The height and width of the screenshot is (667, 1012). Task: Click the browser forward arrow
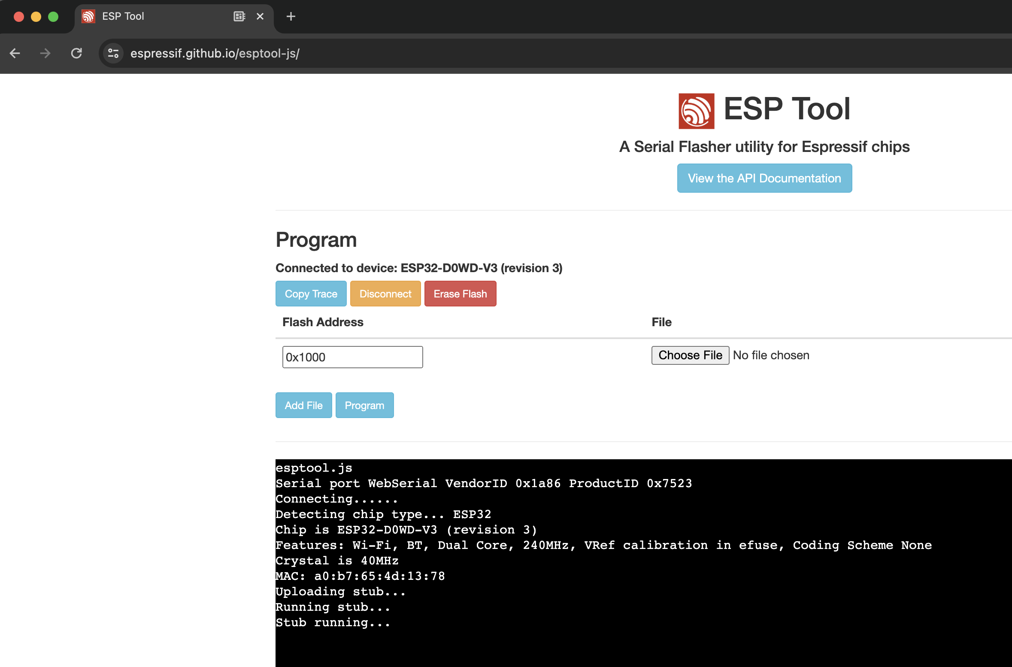(45, 53)
